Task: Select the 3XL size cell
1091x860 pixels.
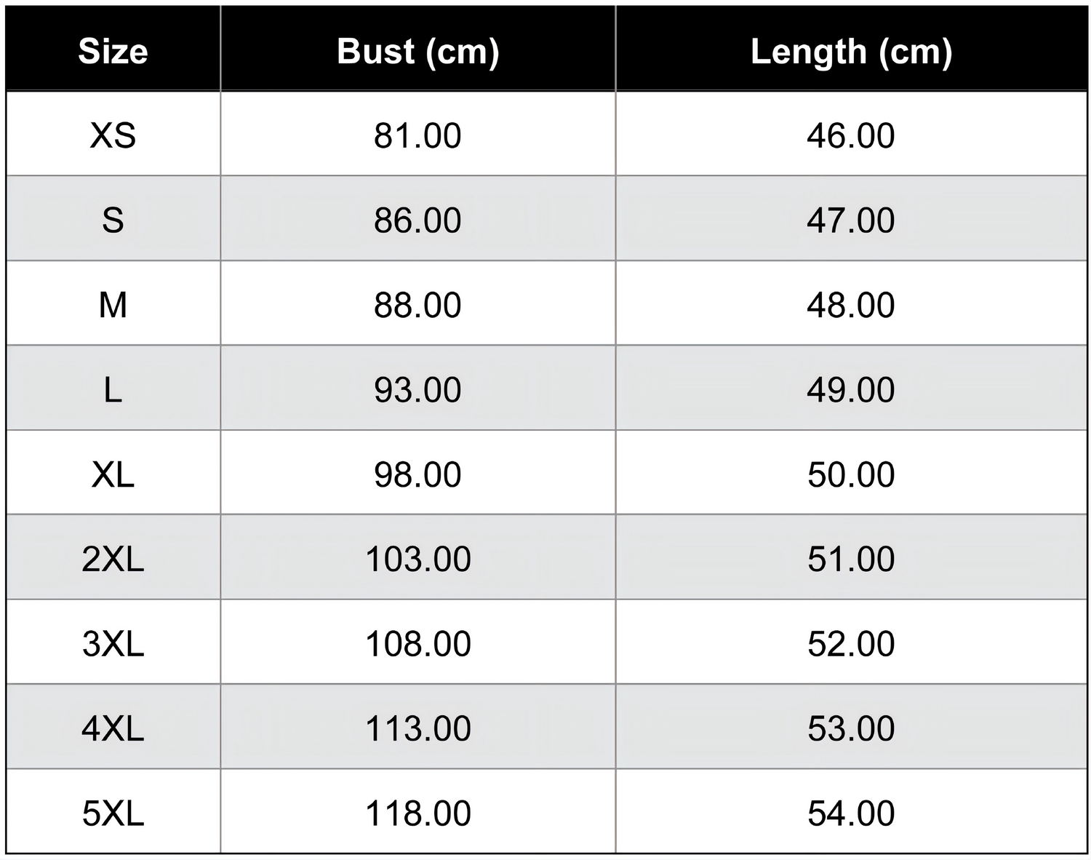Action: tap(113, 644)
